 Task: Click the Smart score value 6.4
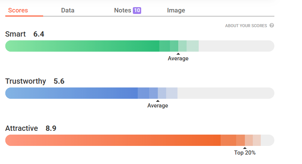tap(39, 34)
